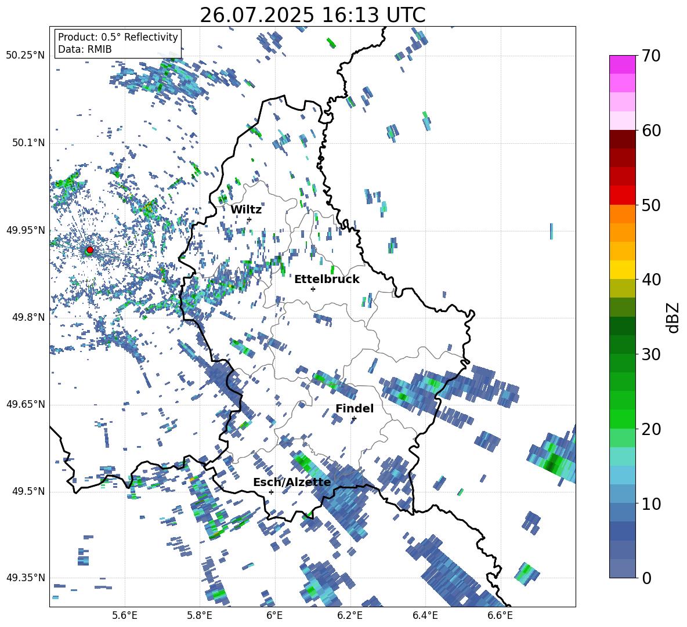Image resolution: width=687 pixels, height=627 pixels.
Task: Click the 49.8°N latitude label
Action: [x=28, y=317]
